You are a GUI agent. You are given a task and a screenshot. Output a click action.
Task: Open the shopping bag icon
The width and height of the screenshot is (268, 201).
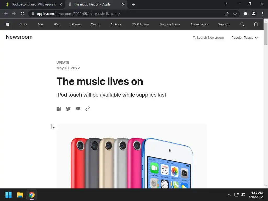tap(256, 24)
